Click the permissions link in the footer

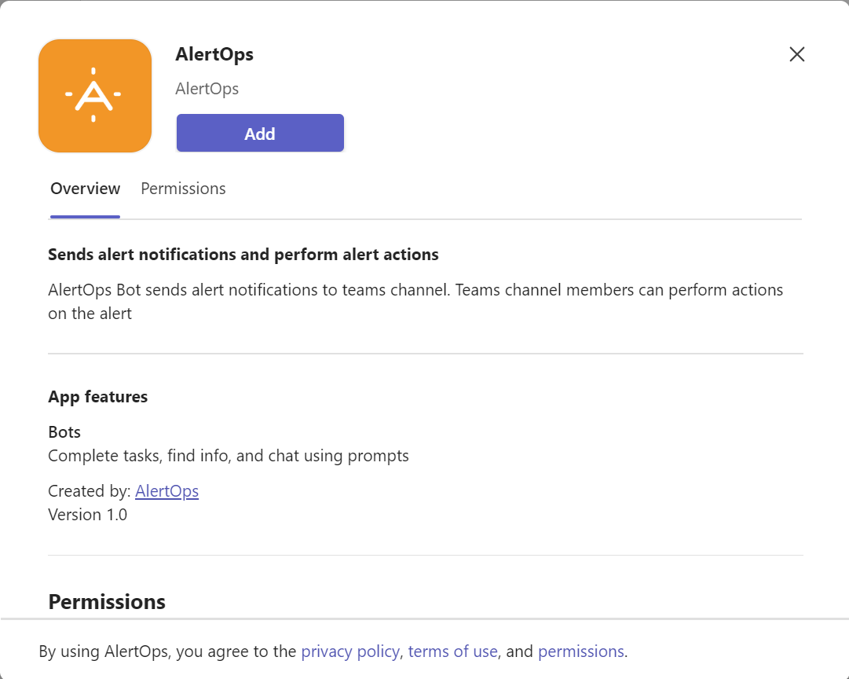[x=580, y=651]
